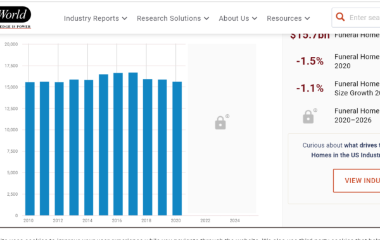Viewport: 380px width, 240px height.
Task: Click the 12,500 y-axis label
Action: (11, 109)
